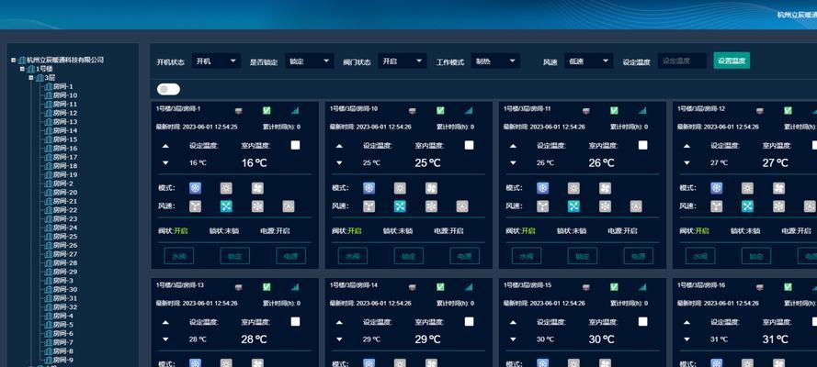Open the 风速 dropdown
This screenshot has width=817, height=367.
(589, 61)
